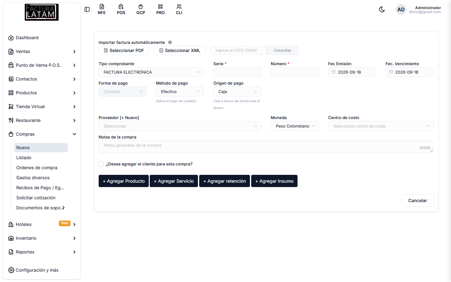
Task: Open the Método de pago dropdown
Action: [180, 91]
